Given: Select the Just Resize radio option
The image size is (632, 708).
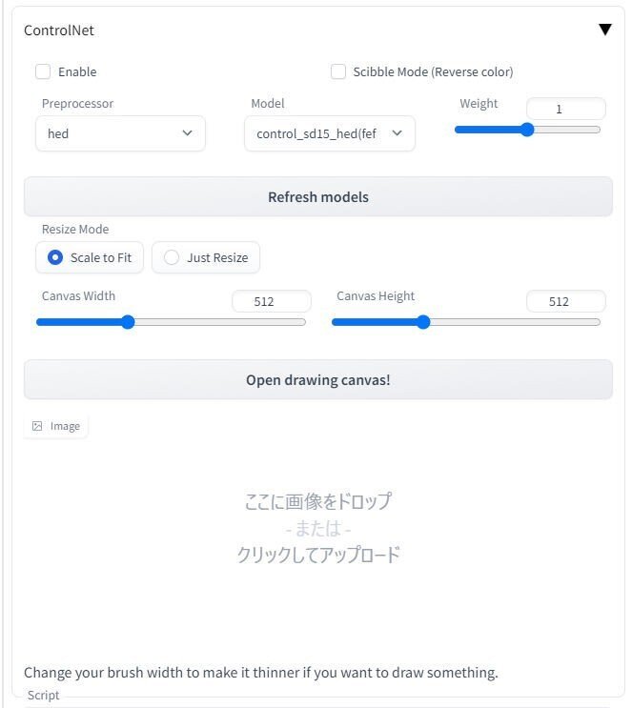Looking at the screenshot, I should click(x=206, y=257).
